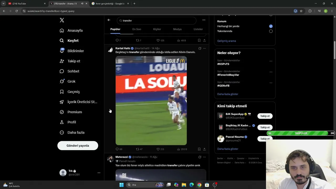This screenshot has width=336, height=189.
Task: Open Profil in the sidebar
Action: point(68,122)
